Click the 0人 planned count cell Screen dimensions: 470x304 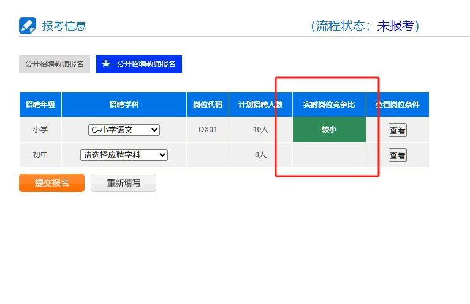pyautogui.click(x=260, y=155)
